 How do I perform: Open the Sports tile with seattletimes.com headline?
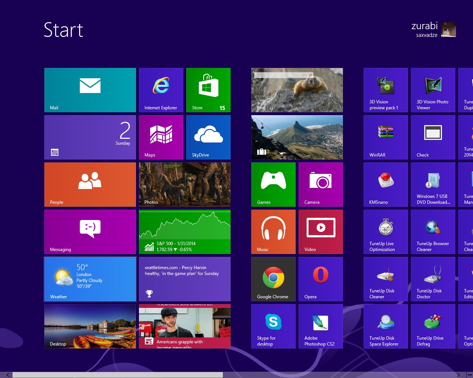185,279
